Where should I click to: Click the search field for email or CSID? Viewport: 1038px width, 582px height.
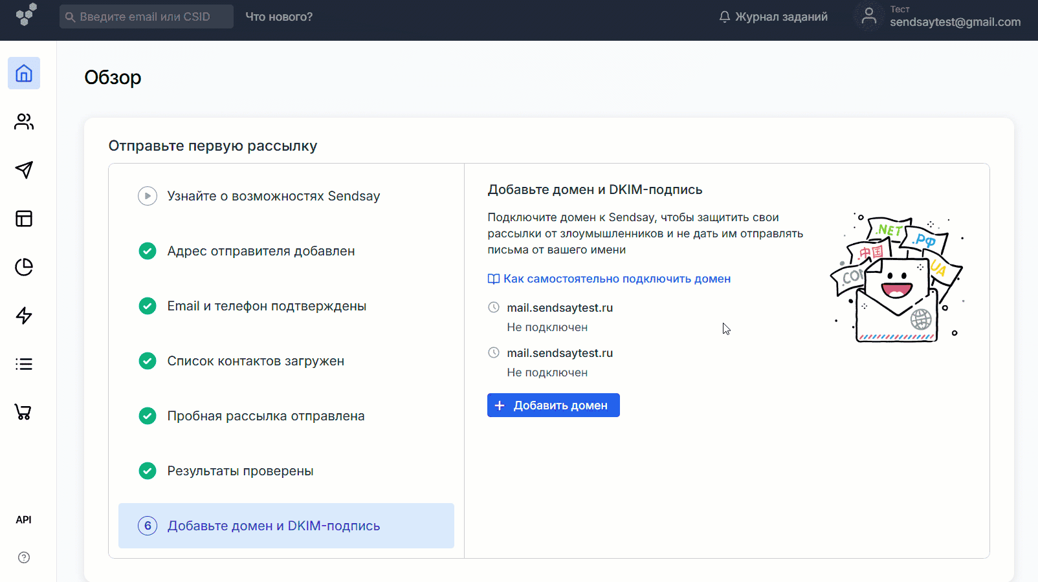click(146, 16)
